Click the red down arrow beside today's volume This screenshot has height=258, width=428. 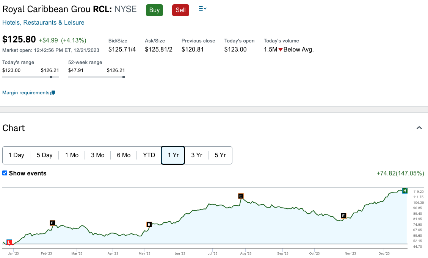point(280,49)
